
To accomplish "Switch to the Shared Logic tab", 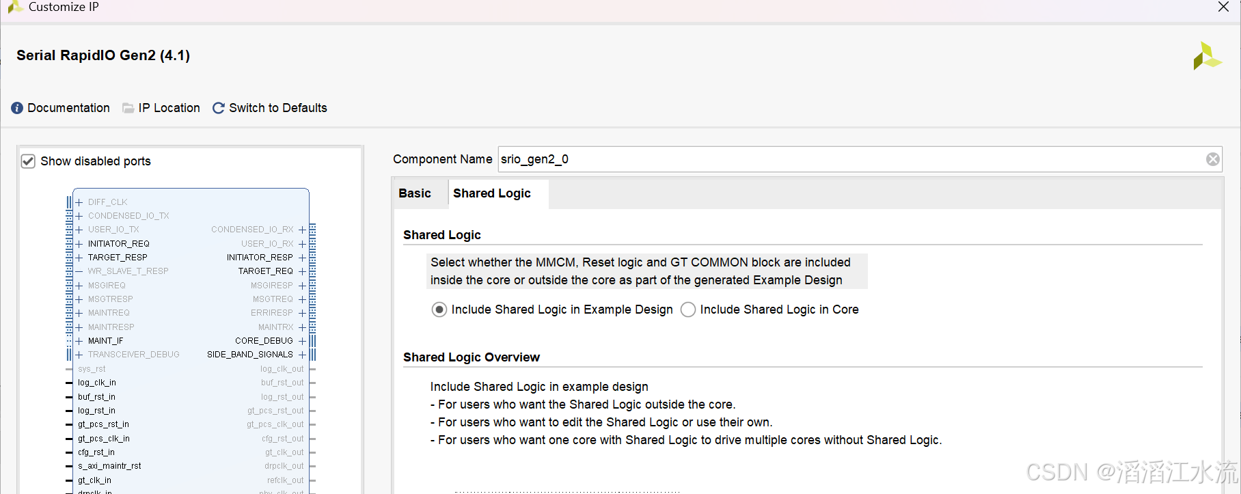I will (x=492, y=193).
